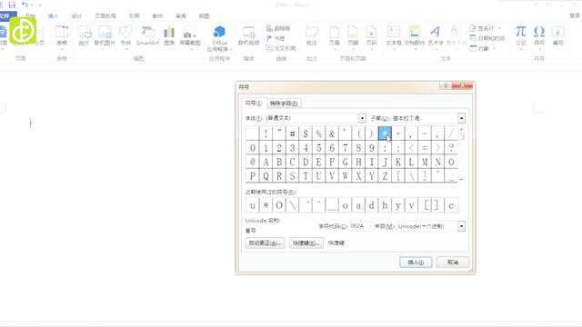Click the Online Video (联机视频) icon

tap(248, 35)
